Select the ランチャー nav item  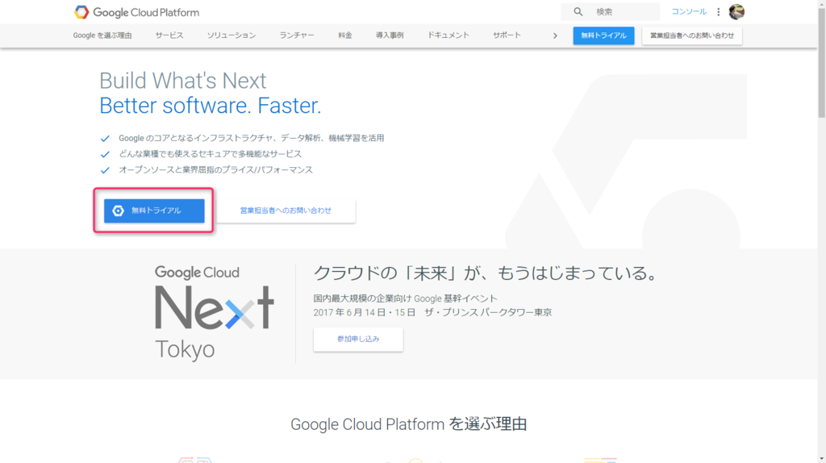tap(297, 35)
